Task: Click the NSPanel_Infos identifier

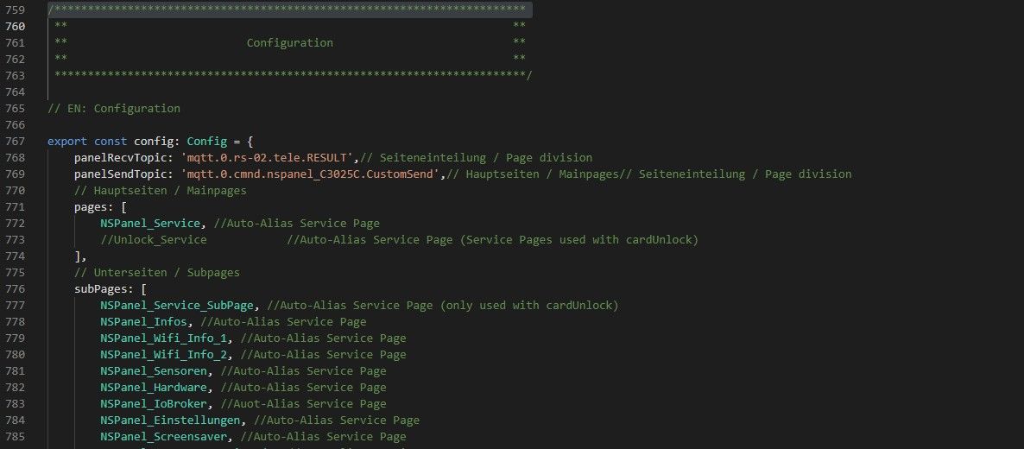Action: point(143,322)
